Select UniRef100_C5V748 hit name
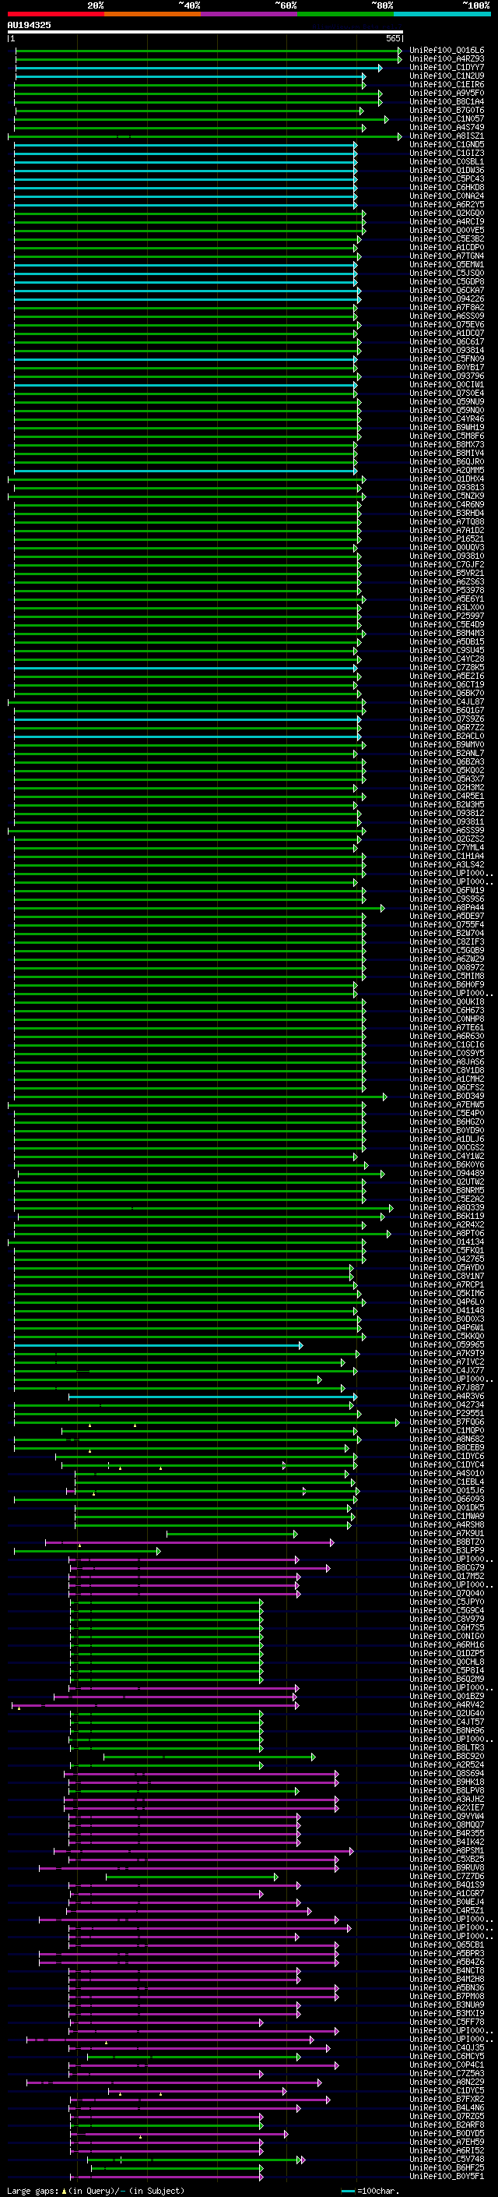Image resolution: width=498 pixels, height=2197 pixels. (x=447, y=2160)
